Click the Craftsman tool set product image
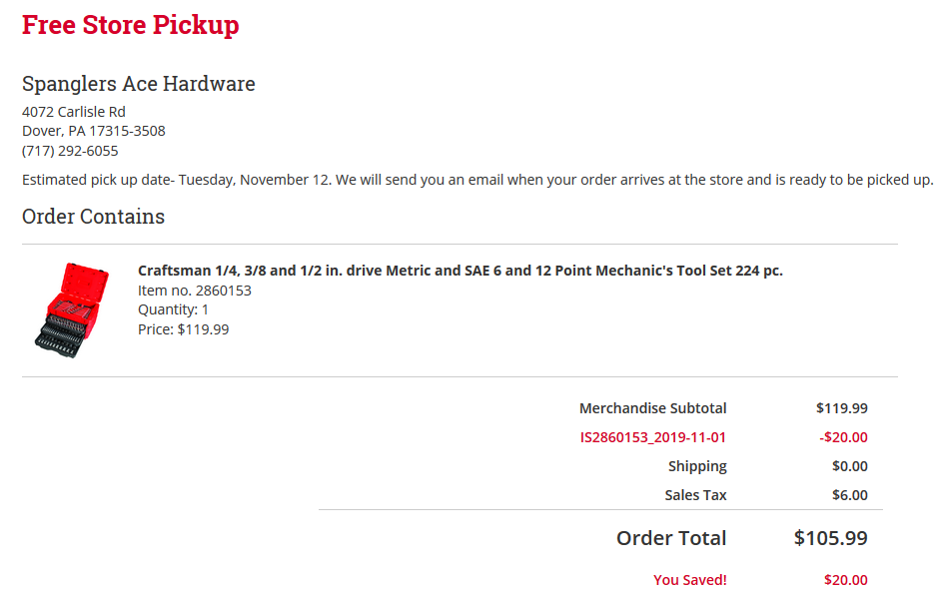This screenshot has height=598, width=934. pos(71,309)
